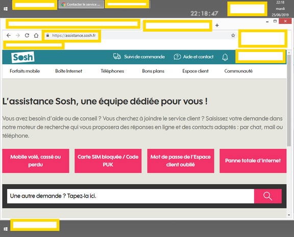Image resolution: width=294 pixels, height=237 pixels.
Task: Open the Forfaits mobile menu
Action: [x=24, y=71]
